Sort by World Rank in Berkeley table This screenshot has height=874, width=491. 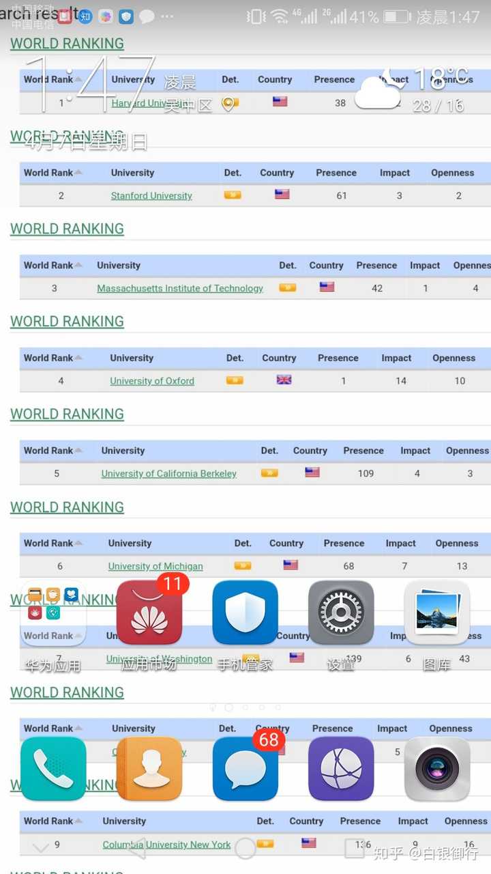[x=53, y=451]
